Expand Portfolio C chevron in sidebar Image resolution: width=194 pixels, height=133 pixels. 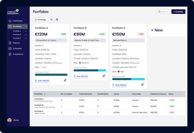click(x=26, y=38)
